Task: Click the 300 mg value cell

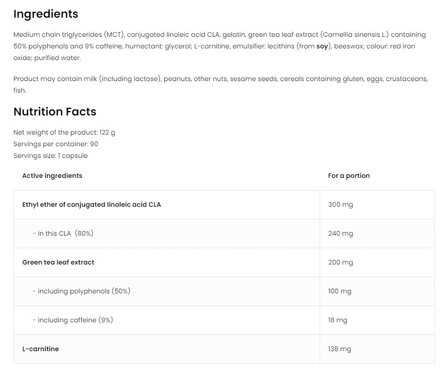Action: click(341, 204)
